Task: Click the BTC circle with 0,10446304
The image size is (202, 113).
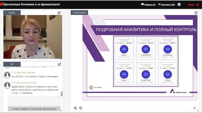Action: coord(146,49)
